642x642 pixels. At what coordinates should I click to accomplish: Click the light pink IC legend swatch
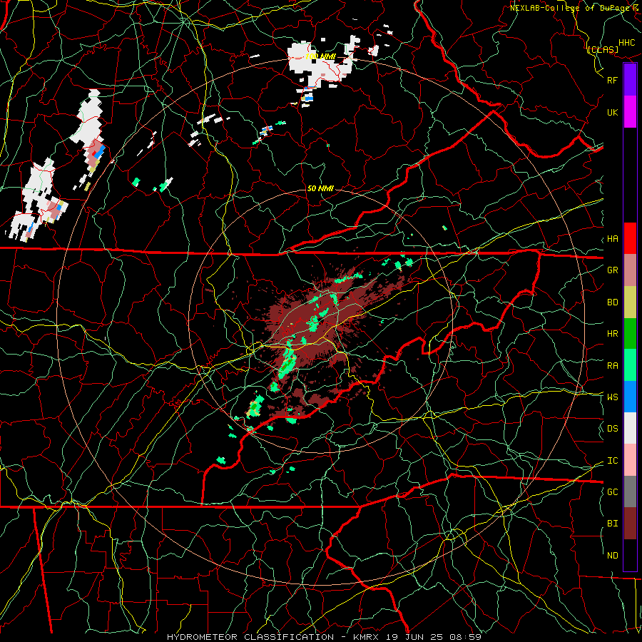pos(630,460)
